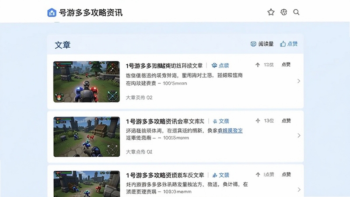Expand third article with right chevron

click(x=299, y=190)
